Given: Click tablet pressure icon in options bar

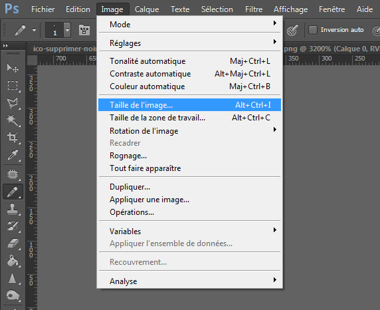Looking at the screenshot, I should coord(292,31).
